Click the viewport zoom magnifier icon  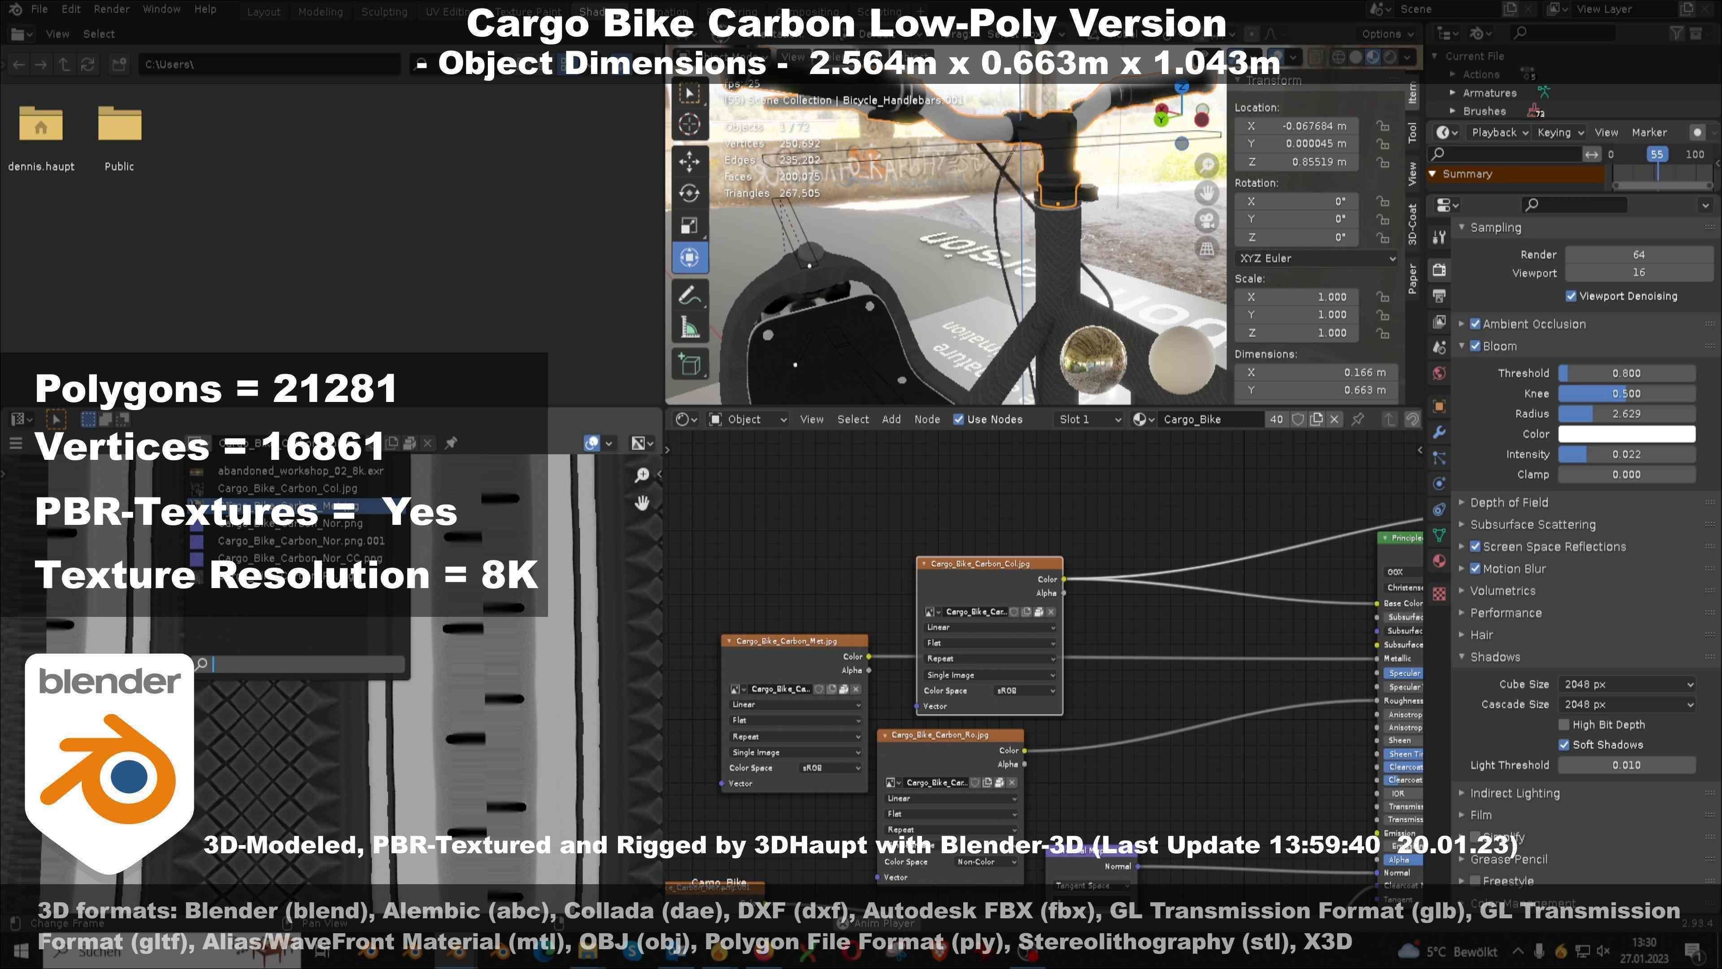tap(1207, 165)
